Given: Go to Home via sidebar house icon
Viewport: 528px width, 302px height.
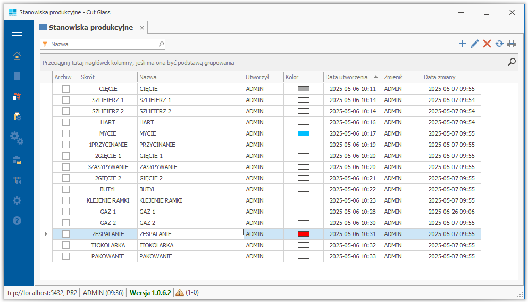Looking at the screenshot, I should click(x=17, y=55).
